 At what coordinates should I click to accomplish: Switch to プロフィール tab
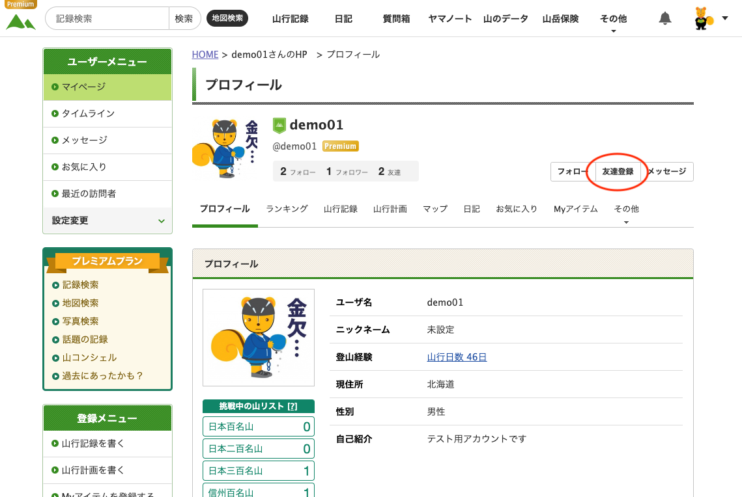225,209
